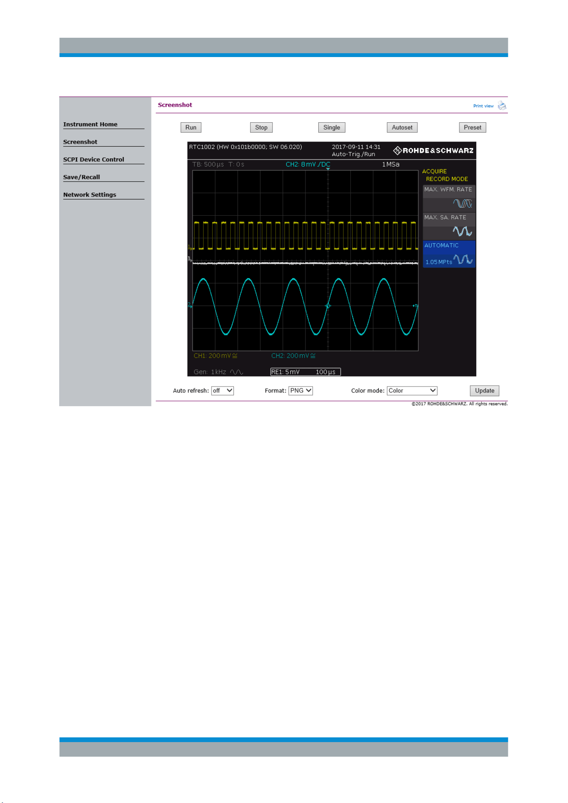Click the Rohde & Schwarz logo
The height and width of the screenshot is (803, 568).
point(433,151)
